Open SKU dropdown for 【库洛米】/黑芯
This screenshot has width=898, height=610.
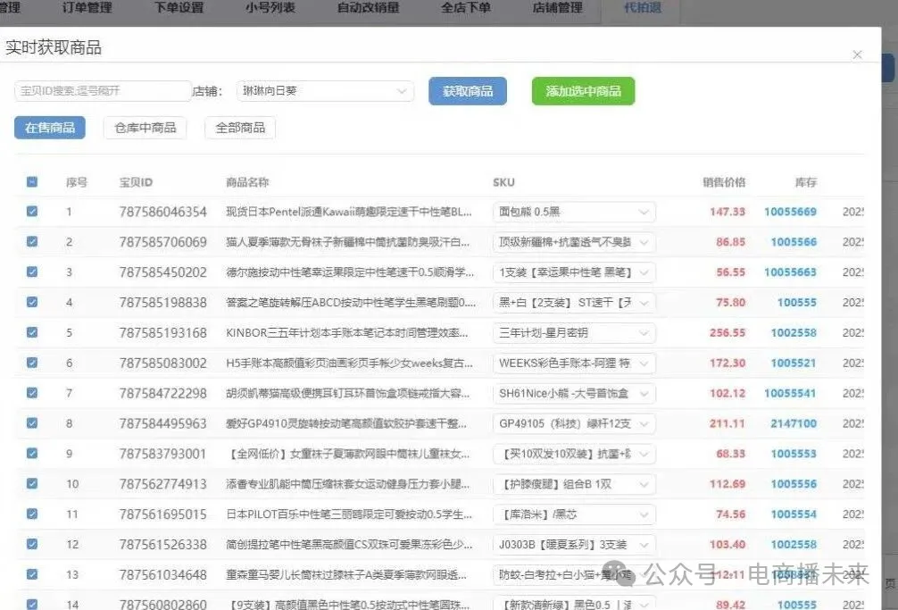[x=573, y=514]
